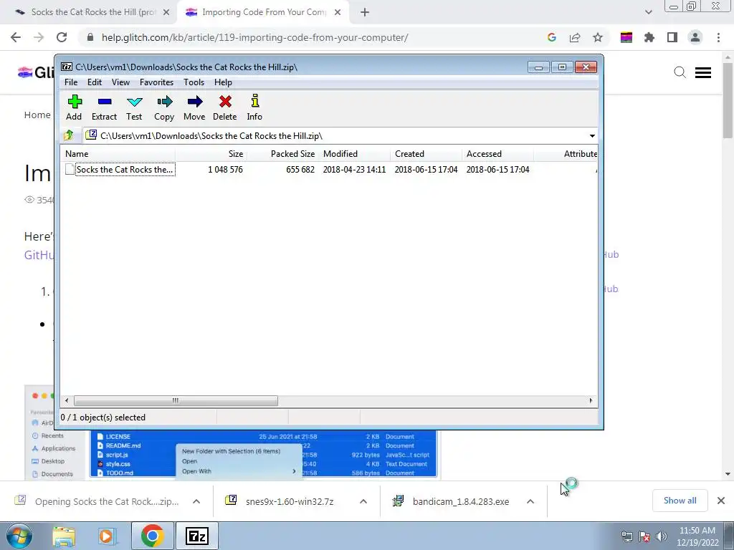Screen dimensions: 734x550
Task: Open a new Chrome tab
Action: click(x=365, y=13)
